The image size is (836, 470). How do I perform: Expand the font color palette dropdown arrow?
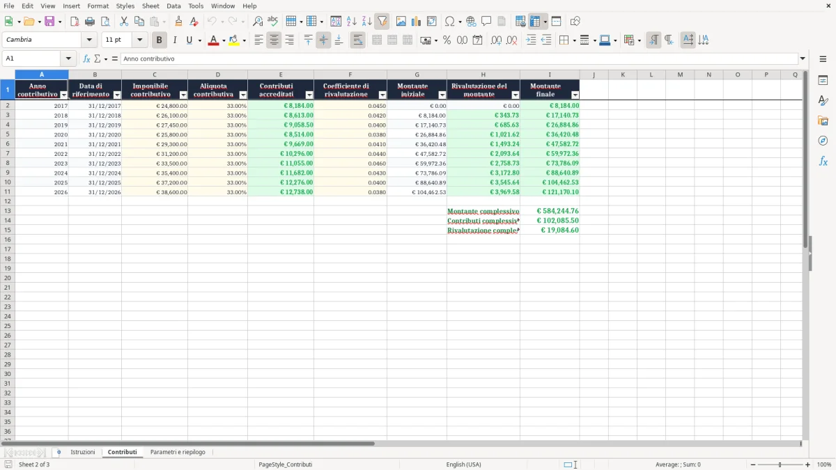(x=224, y=40)
